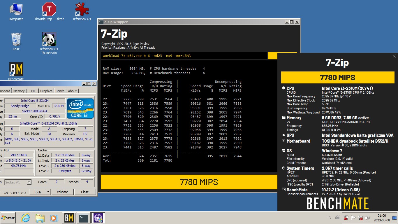Open the network tray icon with red X
Screen dimensions: 398x224
coord(360,218)
